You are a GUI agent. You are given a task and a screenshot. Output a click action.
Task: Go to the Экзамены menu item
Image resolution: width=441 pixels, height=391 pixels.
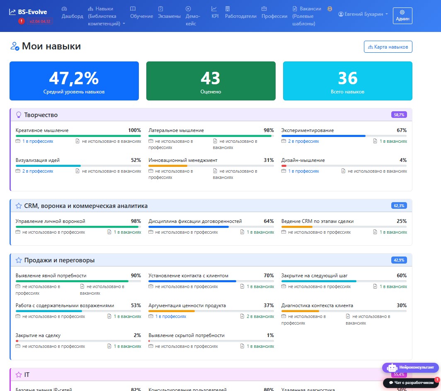(169, 13)
